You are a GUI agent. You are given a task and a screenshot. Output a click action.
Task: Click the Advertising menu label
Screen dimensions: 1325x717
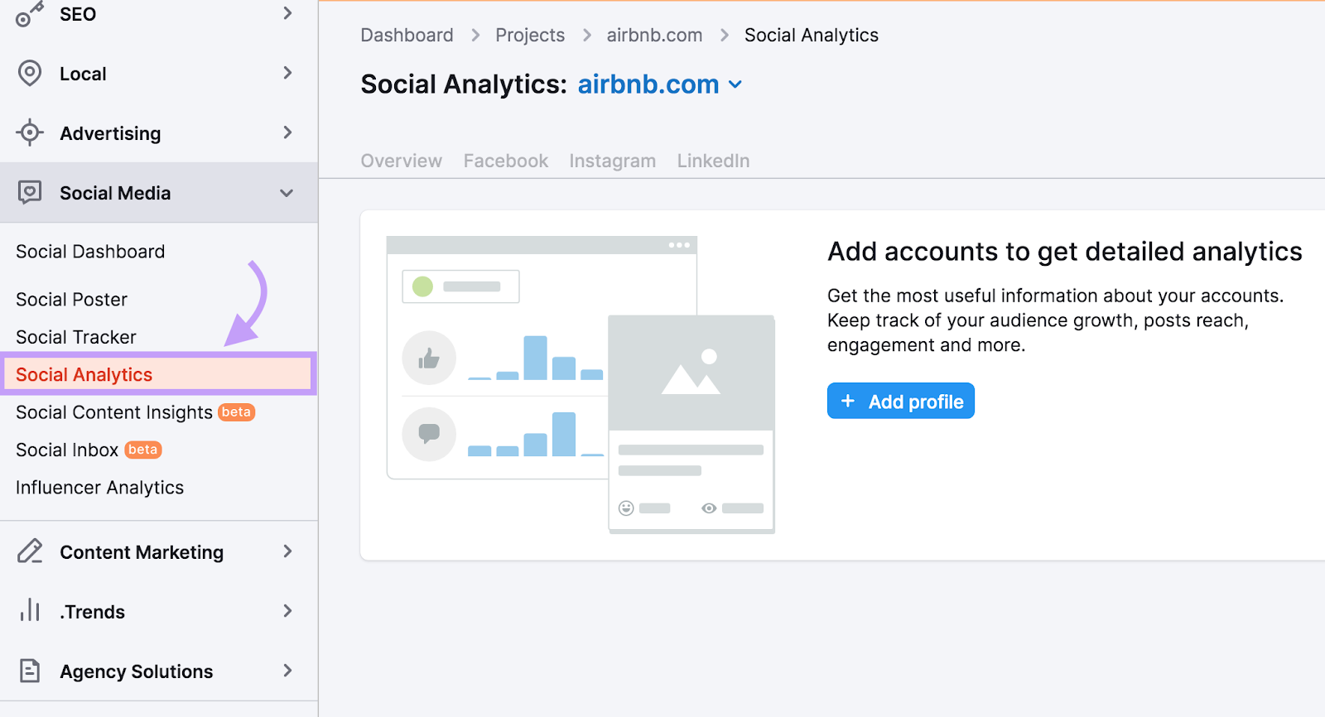click(x=110, y=133)
